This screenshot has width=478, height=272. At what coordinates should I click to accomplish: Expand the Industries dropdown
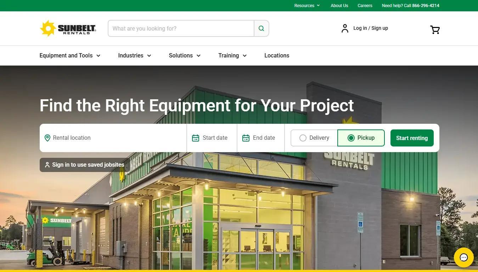(135, 56)
